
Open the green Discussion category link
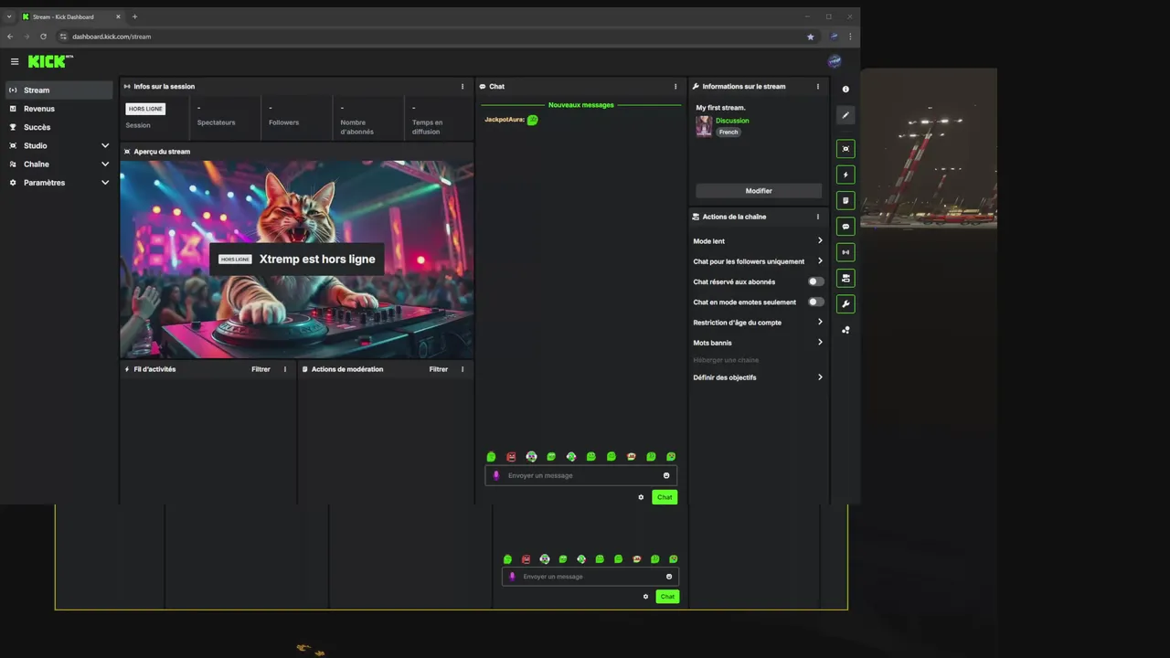pos(732,121)
